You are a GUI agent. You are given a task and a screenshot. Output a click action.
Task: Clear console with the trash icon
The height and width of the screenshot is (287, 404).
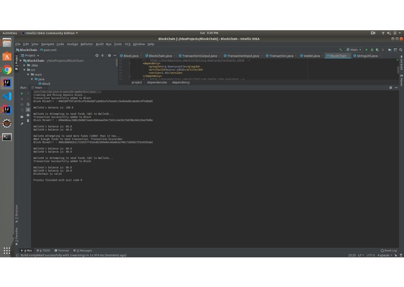click(28, 120)
